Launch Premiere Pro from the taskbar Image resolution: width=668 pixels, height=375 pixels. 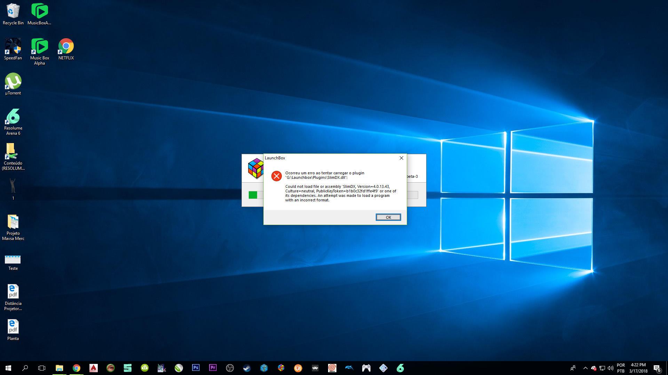[x=213, y=368]
